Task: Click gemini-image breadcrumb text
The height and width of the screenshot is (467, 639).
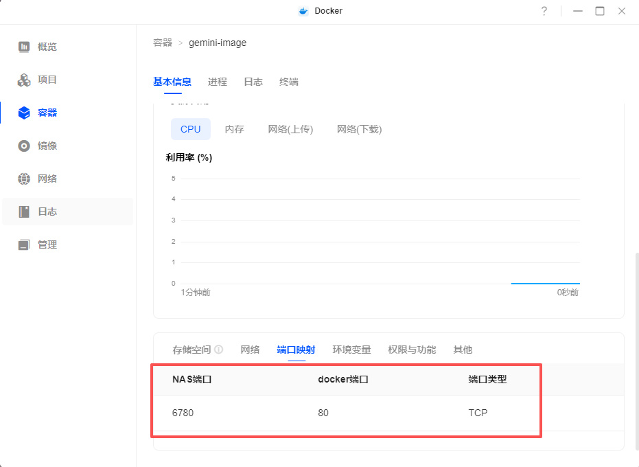Action: (218, 43)
